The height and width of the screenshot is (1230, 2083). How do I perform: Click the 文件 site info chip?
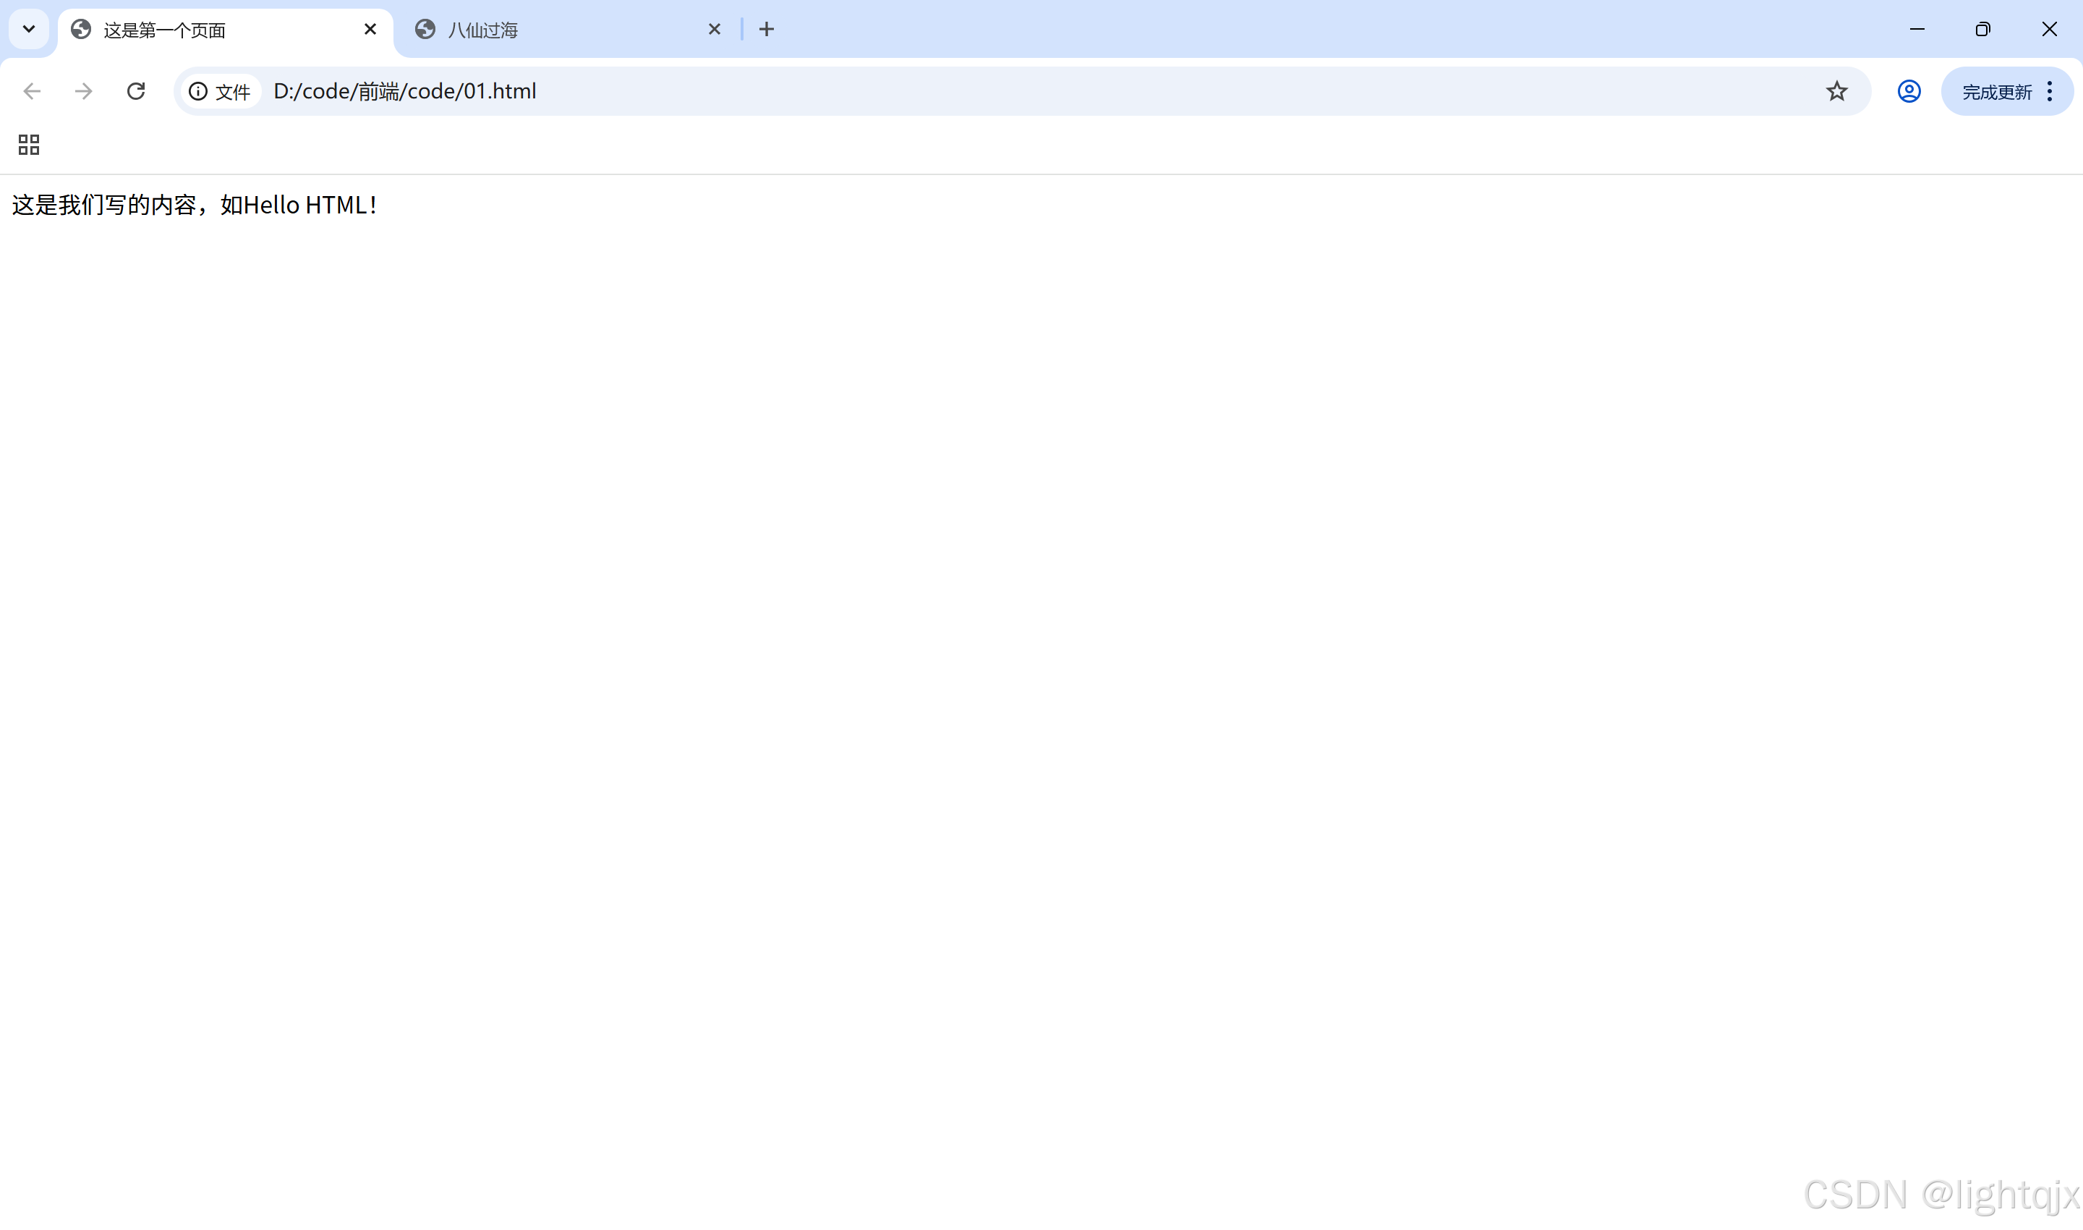232,92
